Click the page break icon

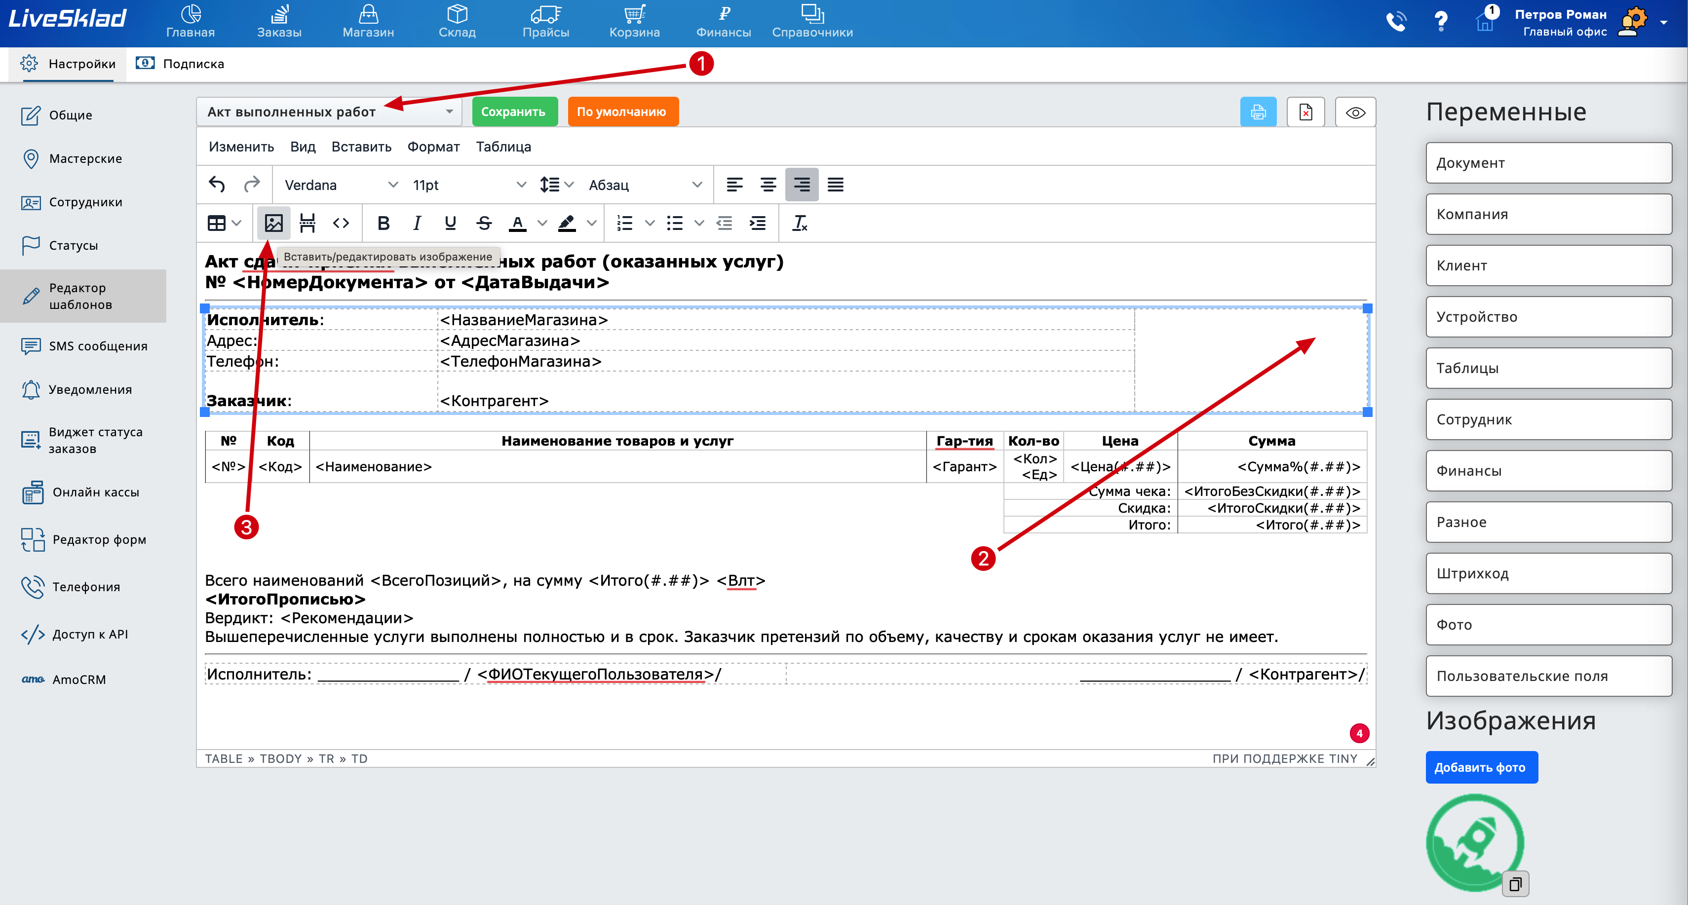click(307, 224)
